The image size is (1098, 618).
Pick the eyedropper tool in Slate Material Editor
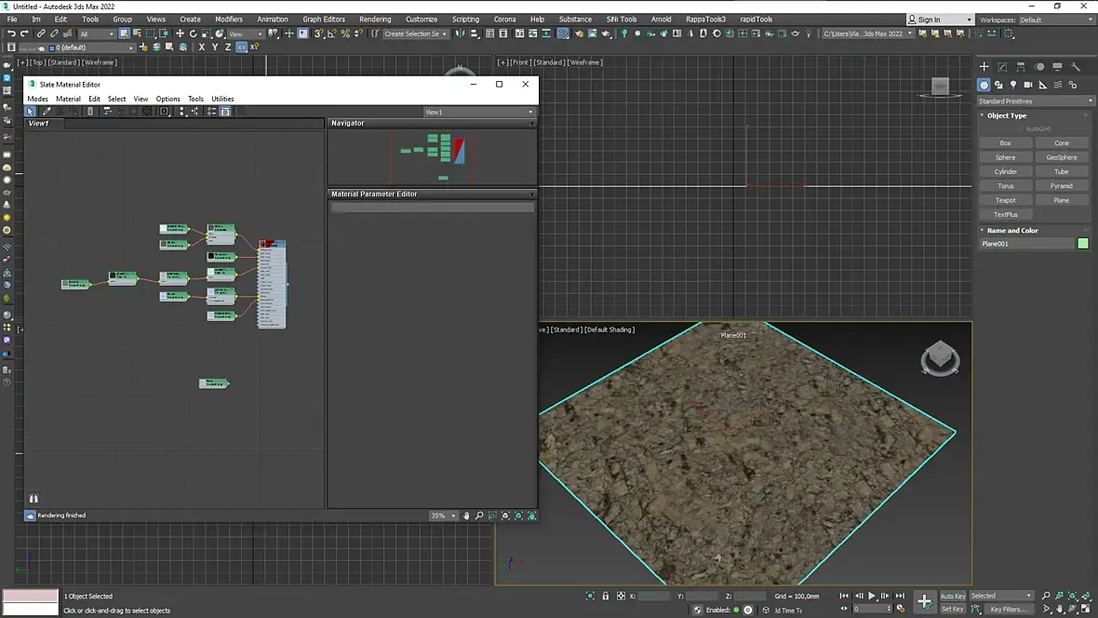point(47,112)
